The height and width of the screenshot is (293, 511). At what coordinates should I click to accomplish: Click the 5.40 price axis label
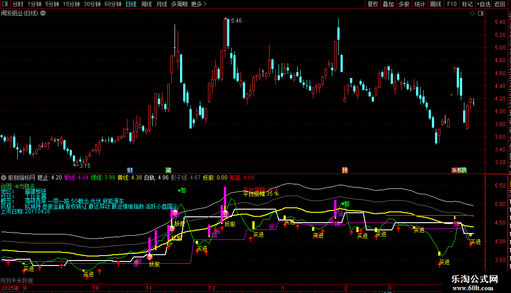[500, 22]
